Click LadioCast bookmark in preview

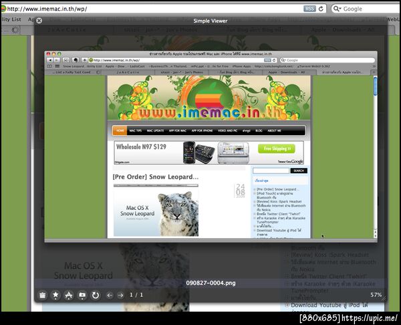coord(137,66)
